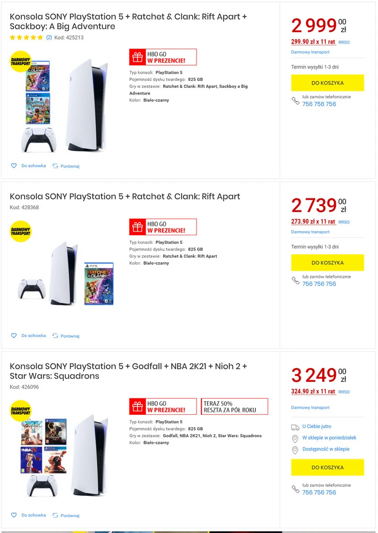Open the star rating of the Sackboy bundle
This screenshot has height=533, width=378.
point(26,37)
